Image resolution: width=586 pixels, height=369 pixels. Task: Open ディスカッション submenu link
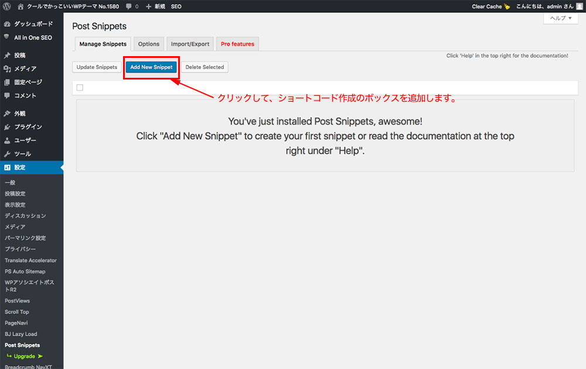25,216
